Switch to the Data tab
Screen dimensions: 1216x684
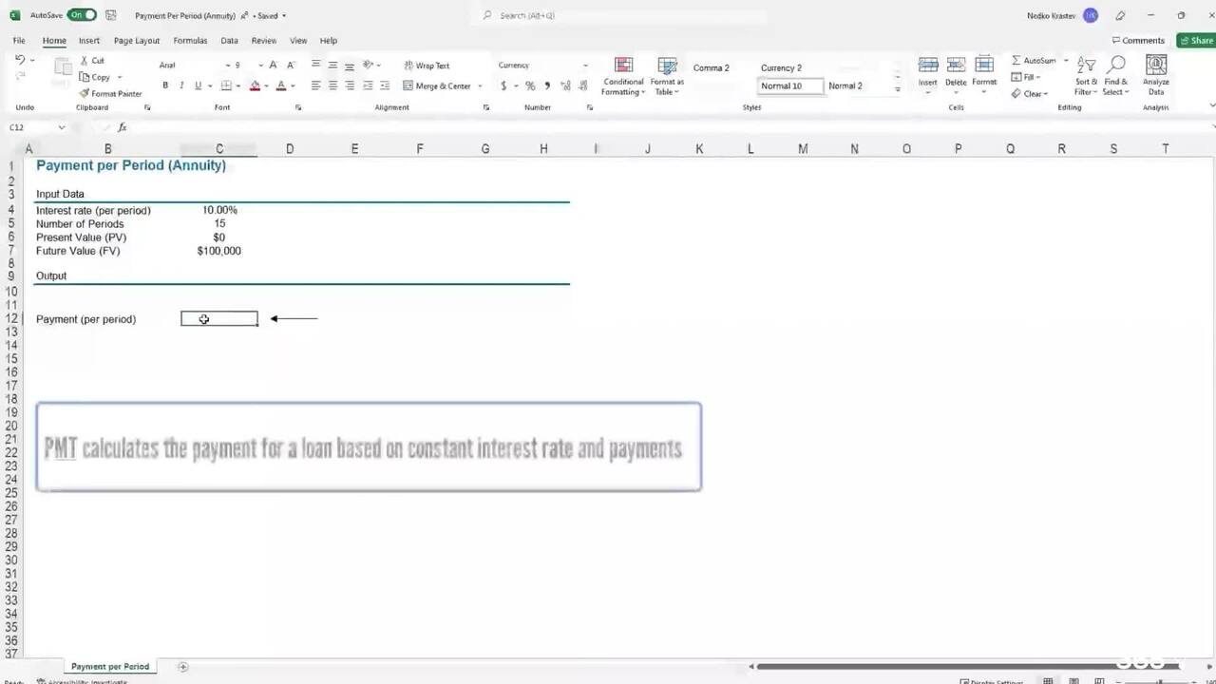click(229, 41)
